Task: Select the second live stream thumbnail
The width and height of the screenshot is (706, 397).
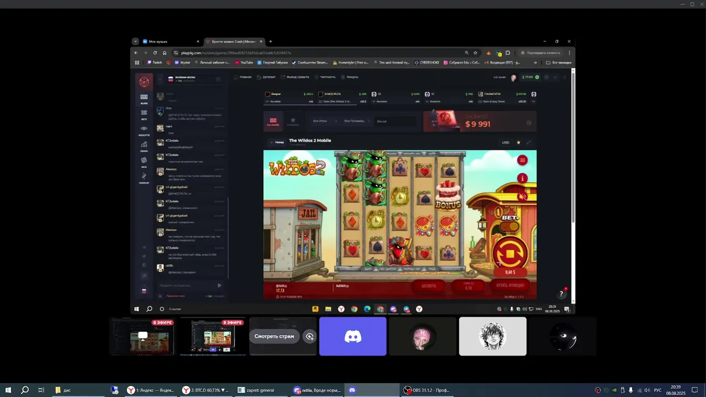Action: click(213, 336)
